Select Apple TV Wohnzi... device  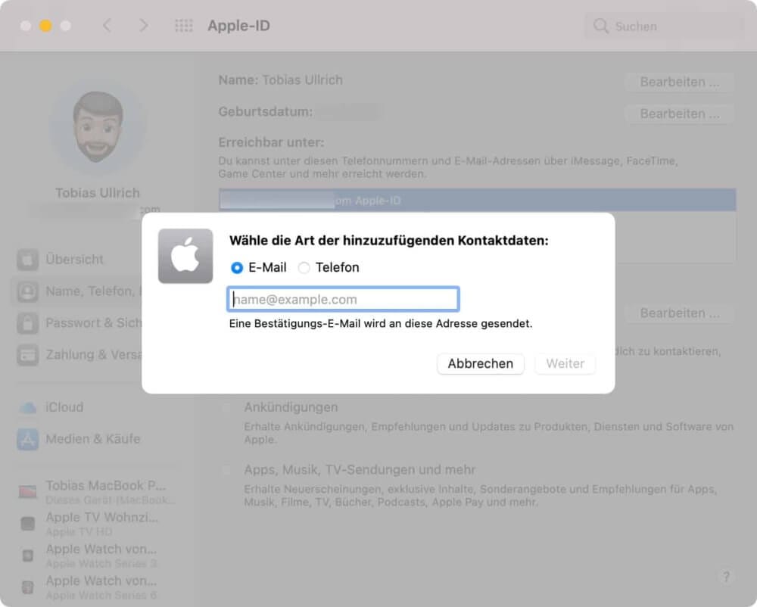tap(97, 524)
